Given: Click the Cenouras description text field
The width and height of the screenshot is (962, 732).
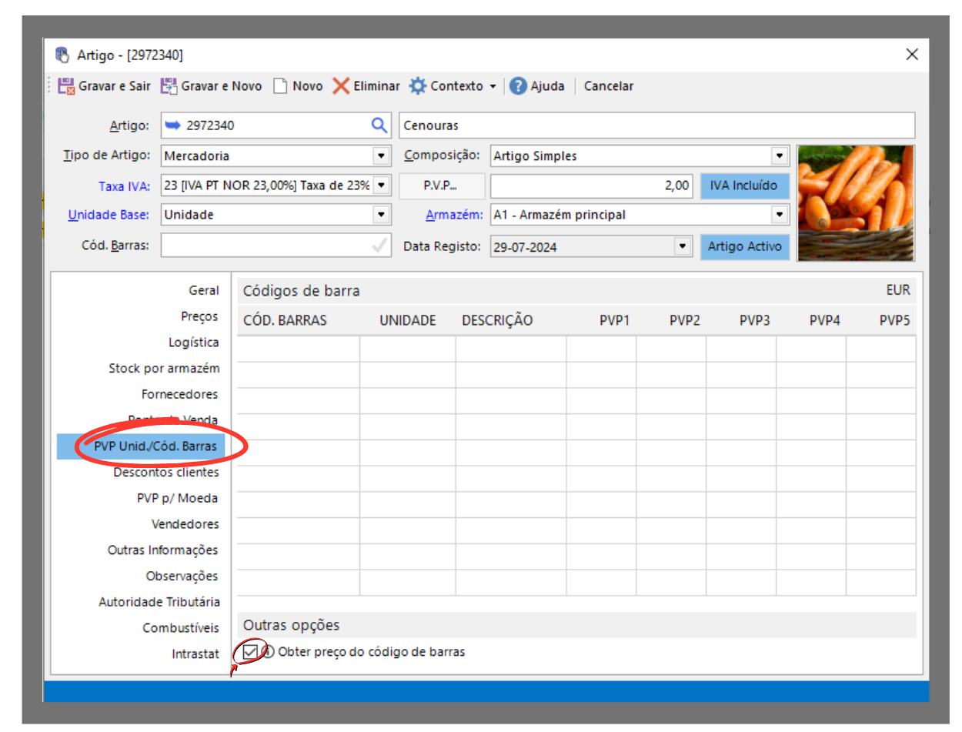Looking at the screenshot, I should (656, 125).
